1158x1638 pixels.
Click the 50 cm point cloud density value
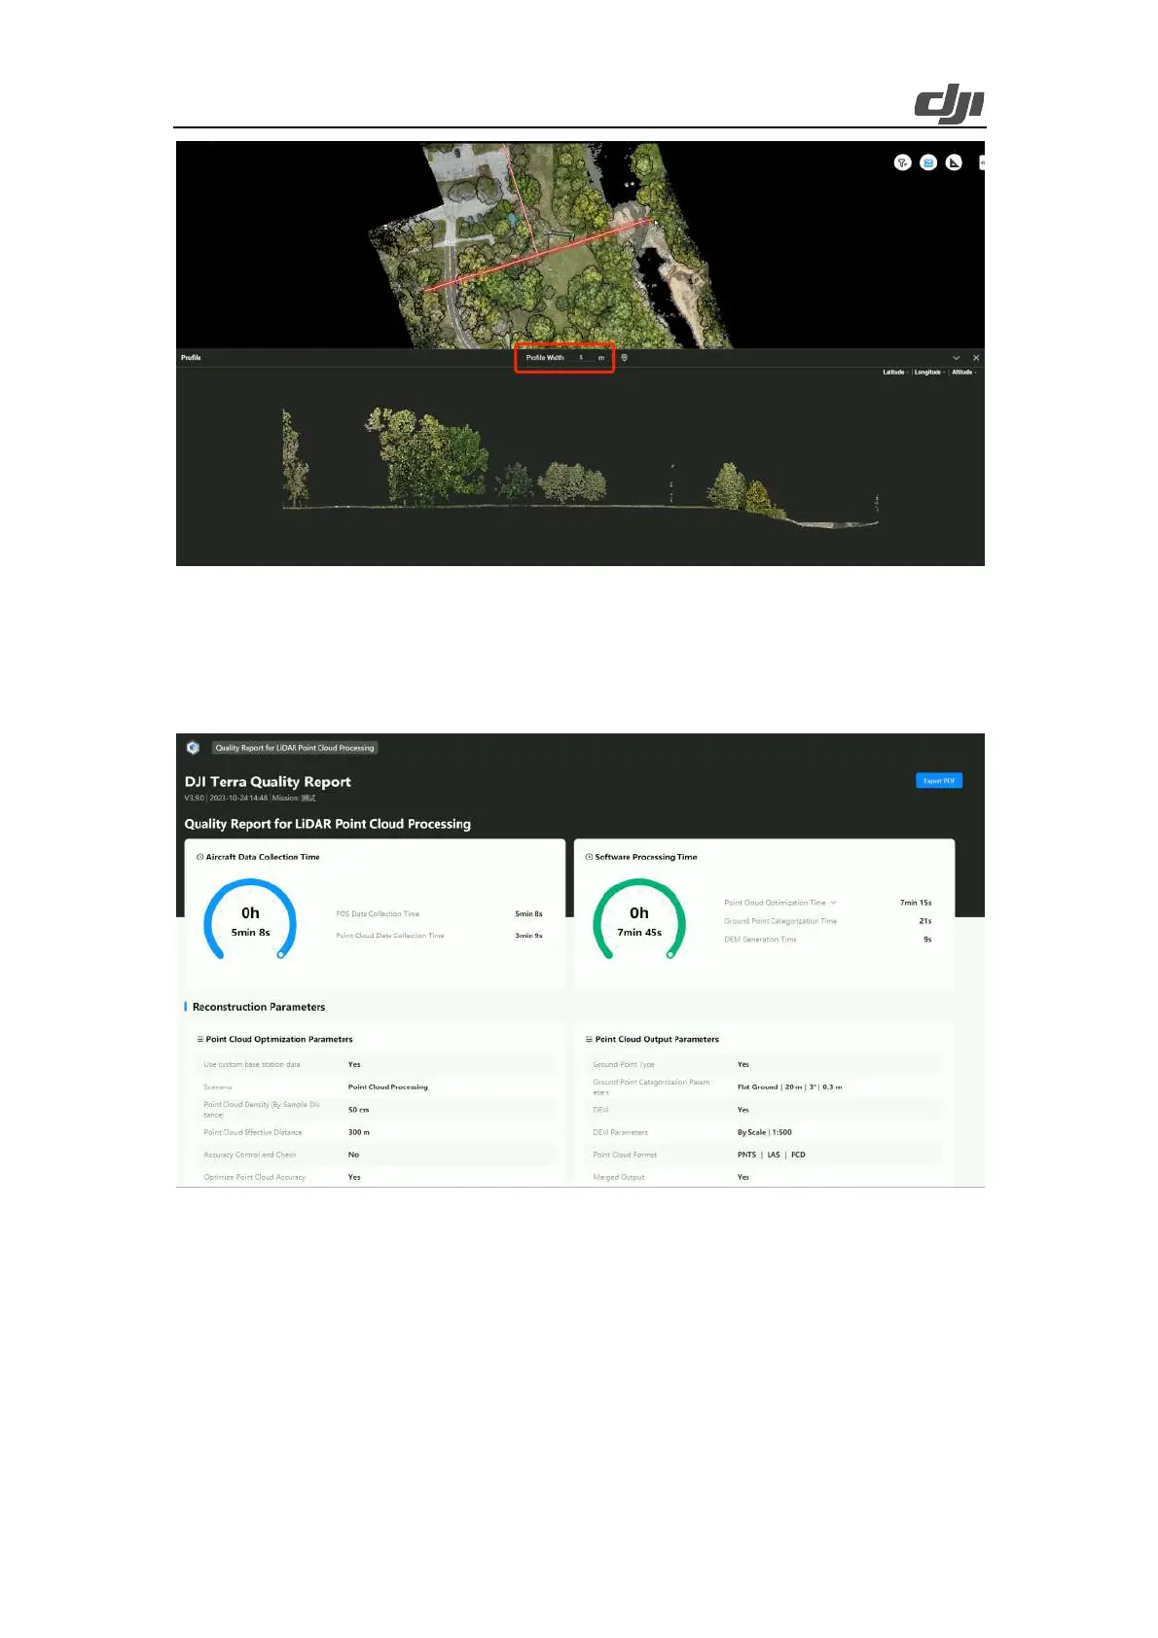coord(359,1110)
